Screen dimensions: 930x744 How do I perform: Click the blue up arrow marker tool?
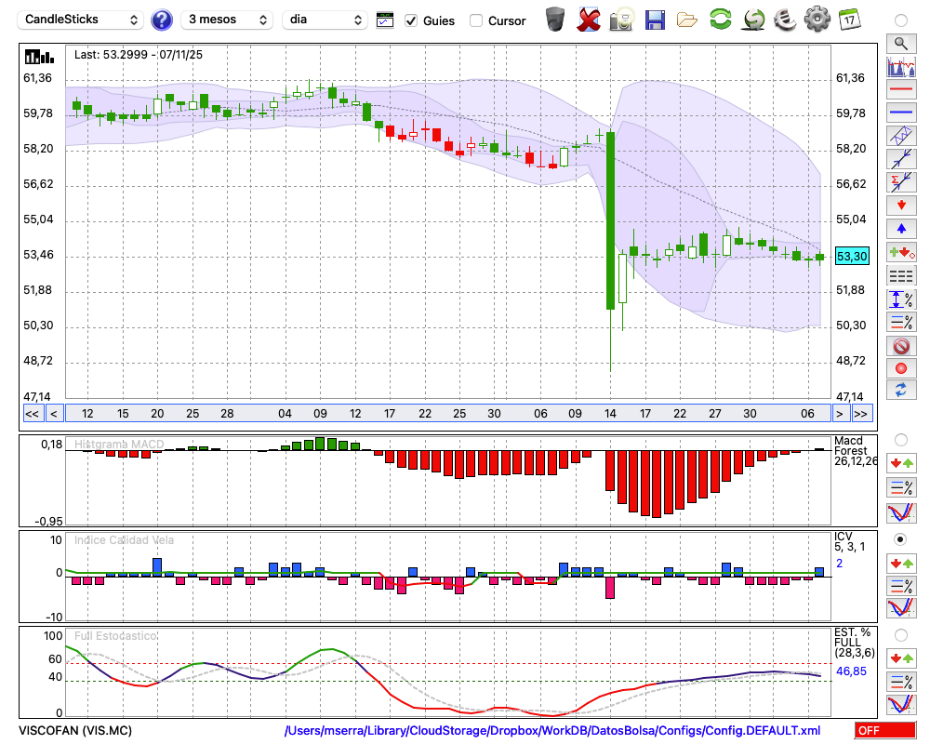point(900,229)
